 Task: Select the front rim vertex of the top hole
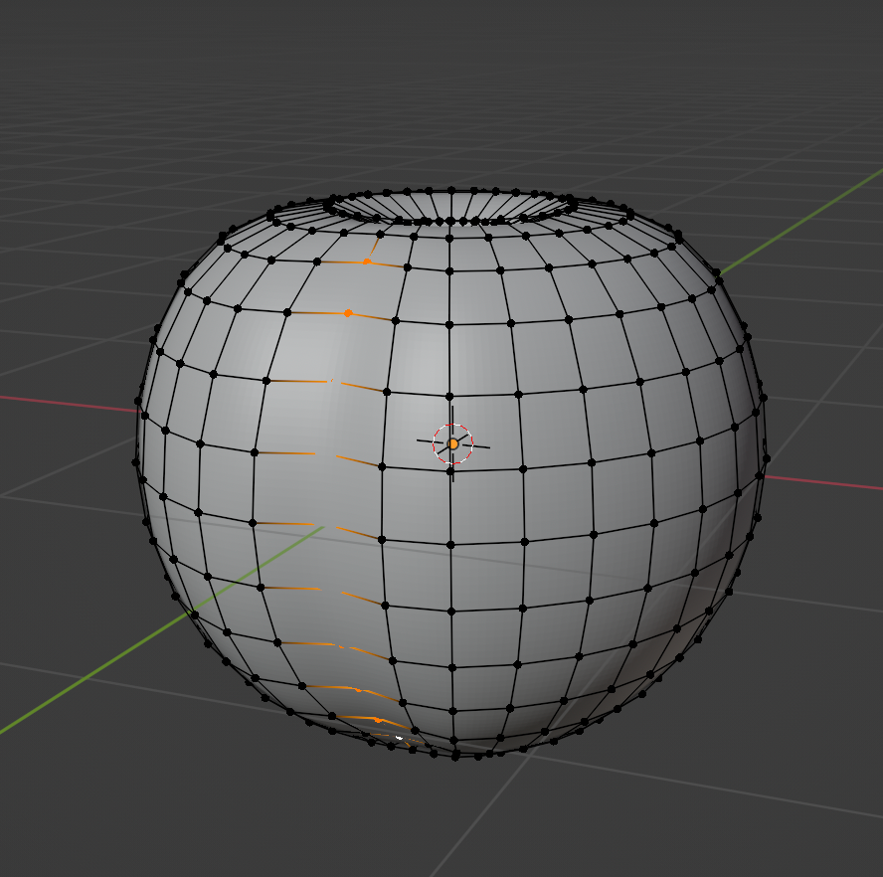[x=449, y=221]
